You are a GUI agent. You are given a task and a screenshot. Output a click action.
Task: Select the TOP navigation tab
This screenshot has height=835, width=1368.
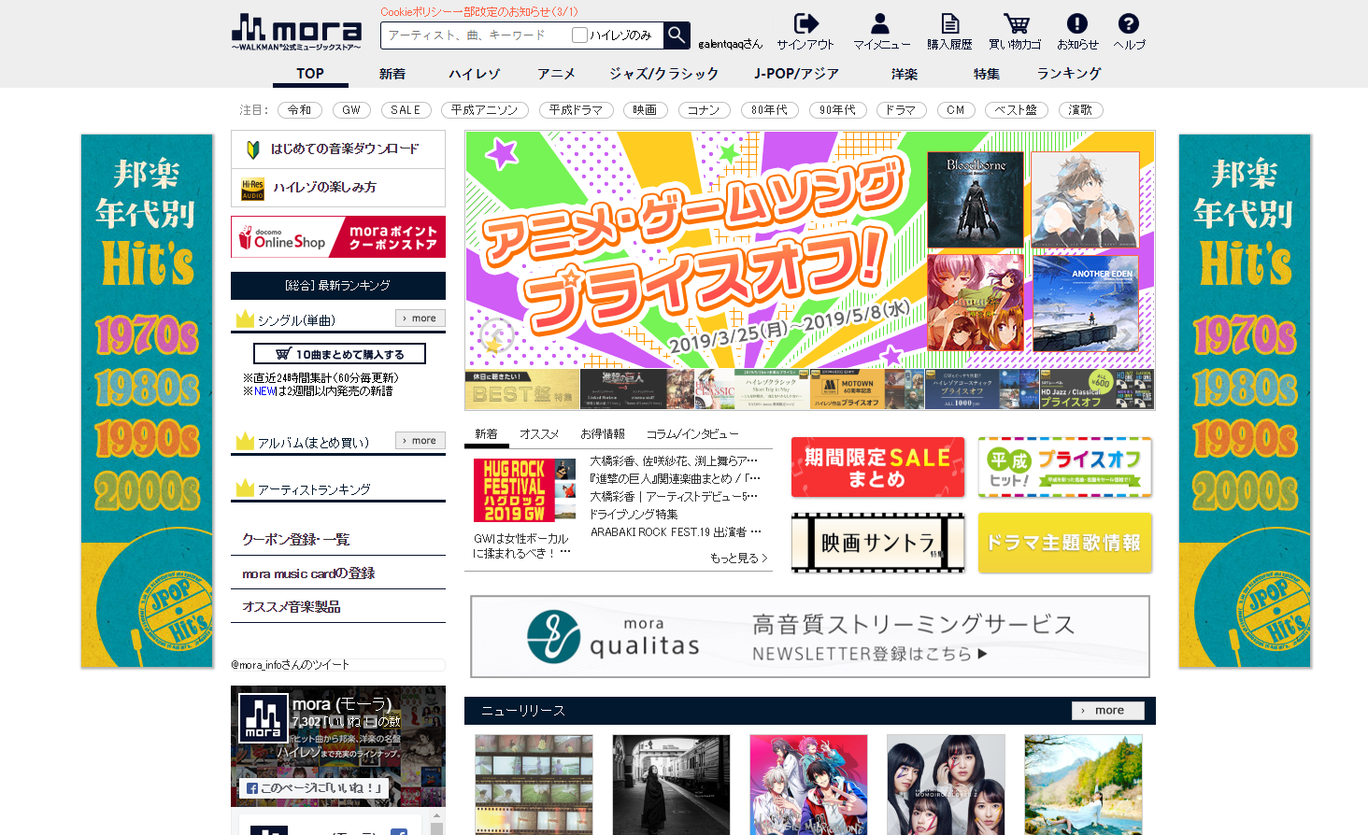point(310,74)
